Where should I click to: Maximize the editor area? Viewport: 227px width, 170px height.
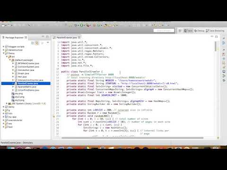click(x=217, y=37)
